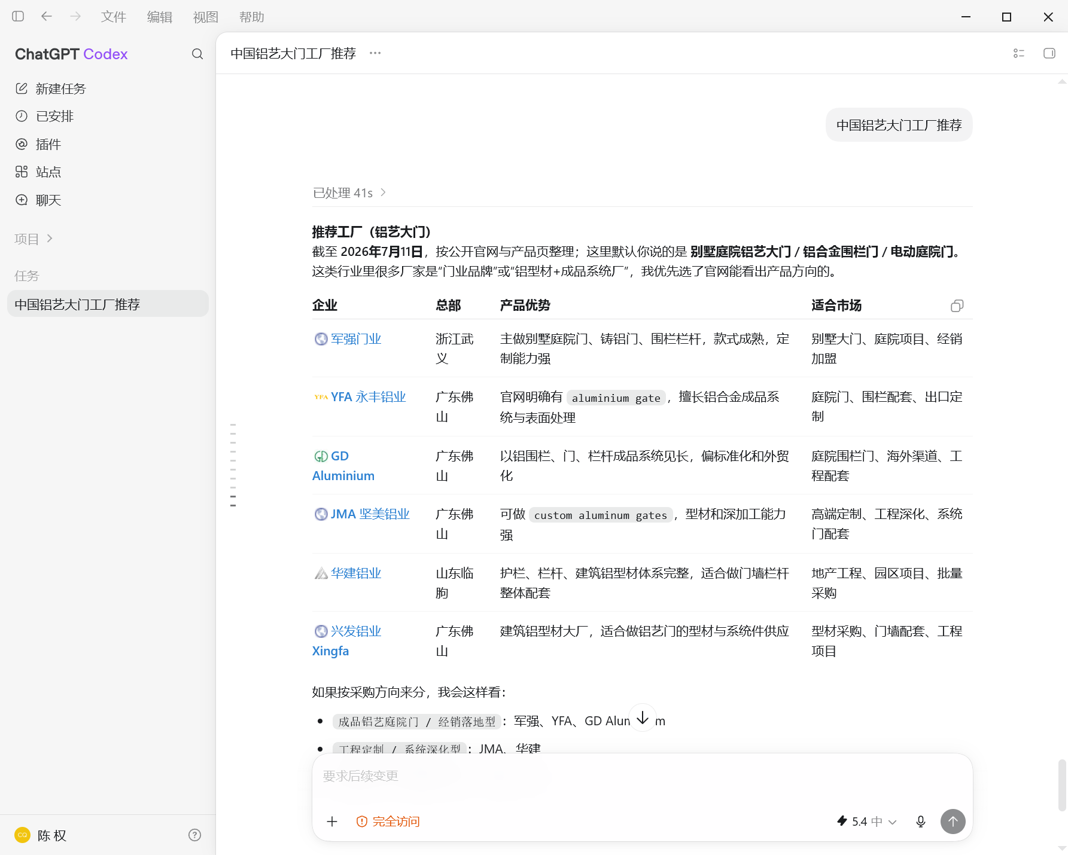Toggle the right side panel icon
Screen dimensions: 1068x855
(1049, 53)
